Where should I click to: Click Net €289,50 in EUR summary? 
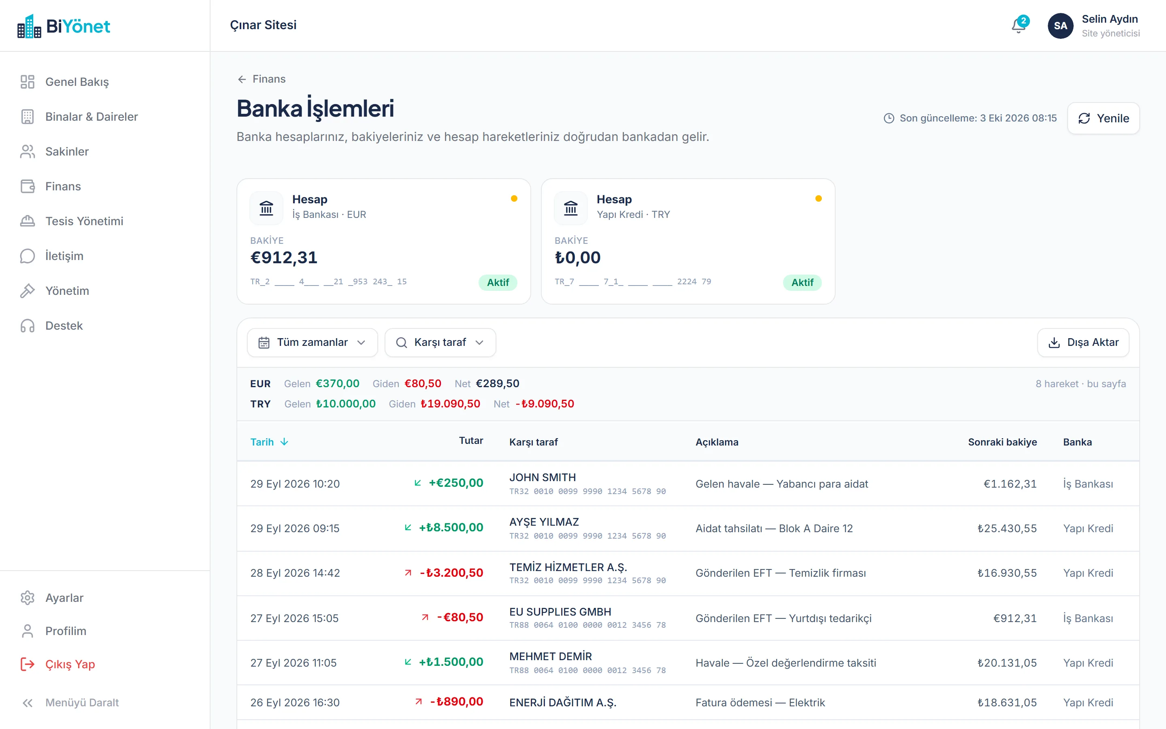[x=487, y=384]
